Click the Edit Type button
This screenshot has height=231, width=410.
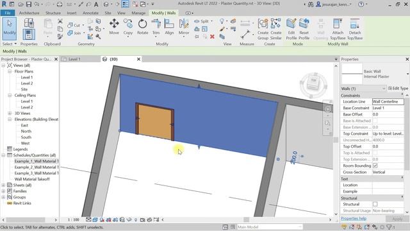click(x=398, y=89)
